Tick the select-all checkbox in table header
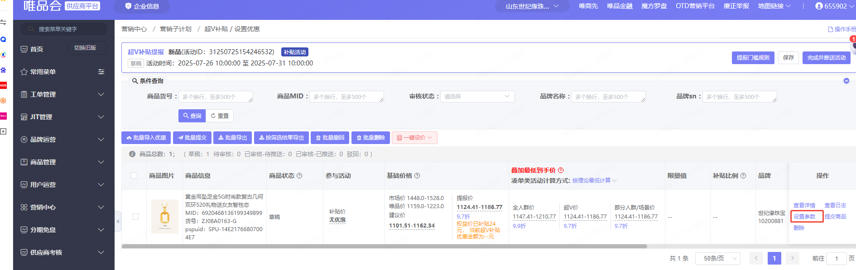The width and height of the screenshot is (856, 270). tap(134, 176)
